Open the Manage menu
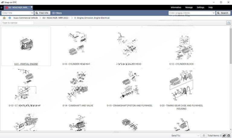The height and width of the screenshot is (138, 232). pyautogui.click(x=189, y=7)
